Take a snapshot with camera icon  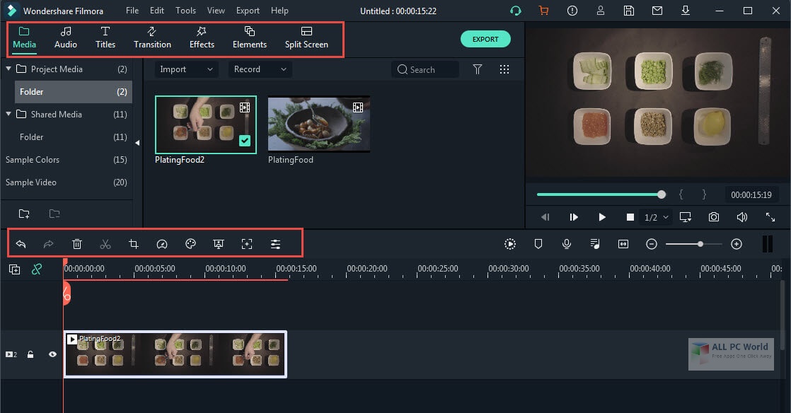point(713,217)
